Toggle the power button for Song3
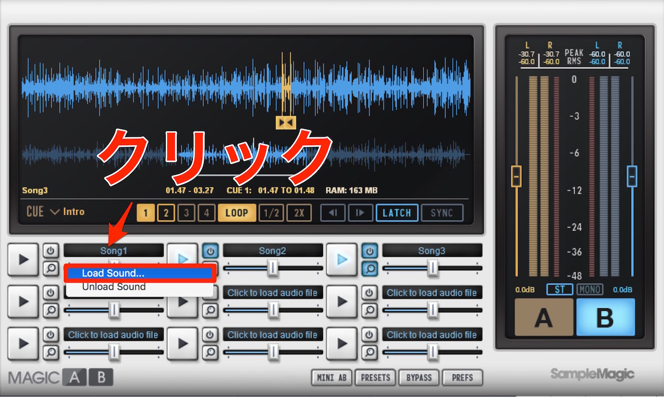This screenshot has width=664, height=397. [x=370, y=251]
